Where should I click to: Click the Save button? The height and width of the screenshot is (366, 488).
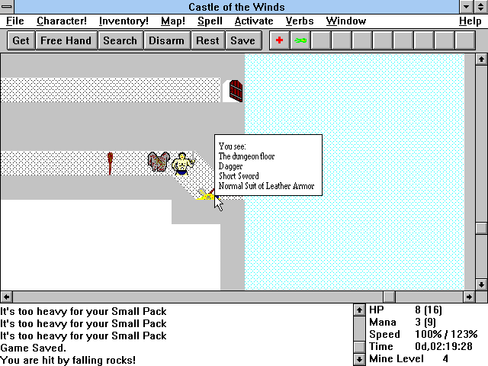pos(242,40)
